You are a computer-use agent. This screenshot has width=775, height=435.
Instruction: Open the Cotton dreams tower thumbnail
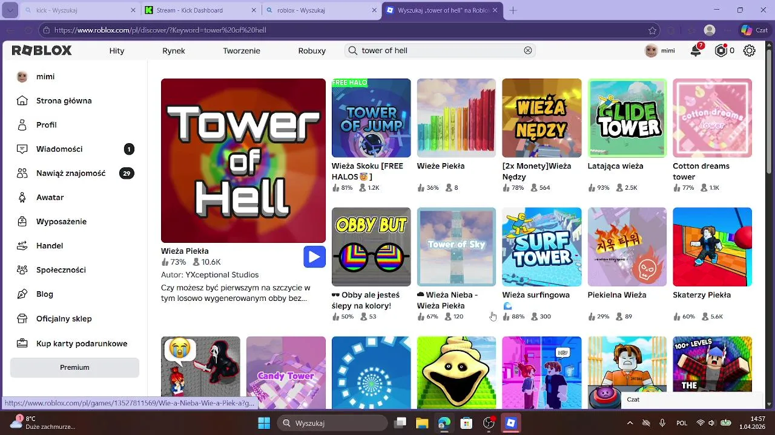(713, 118)
